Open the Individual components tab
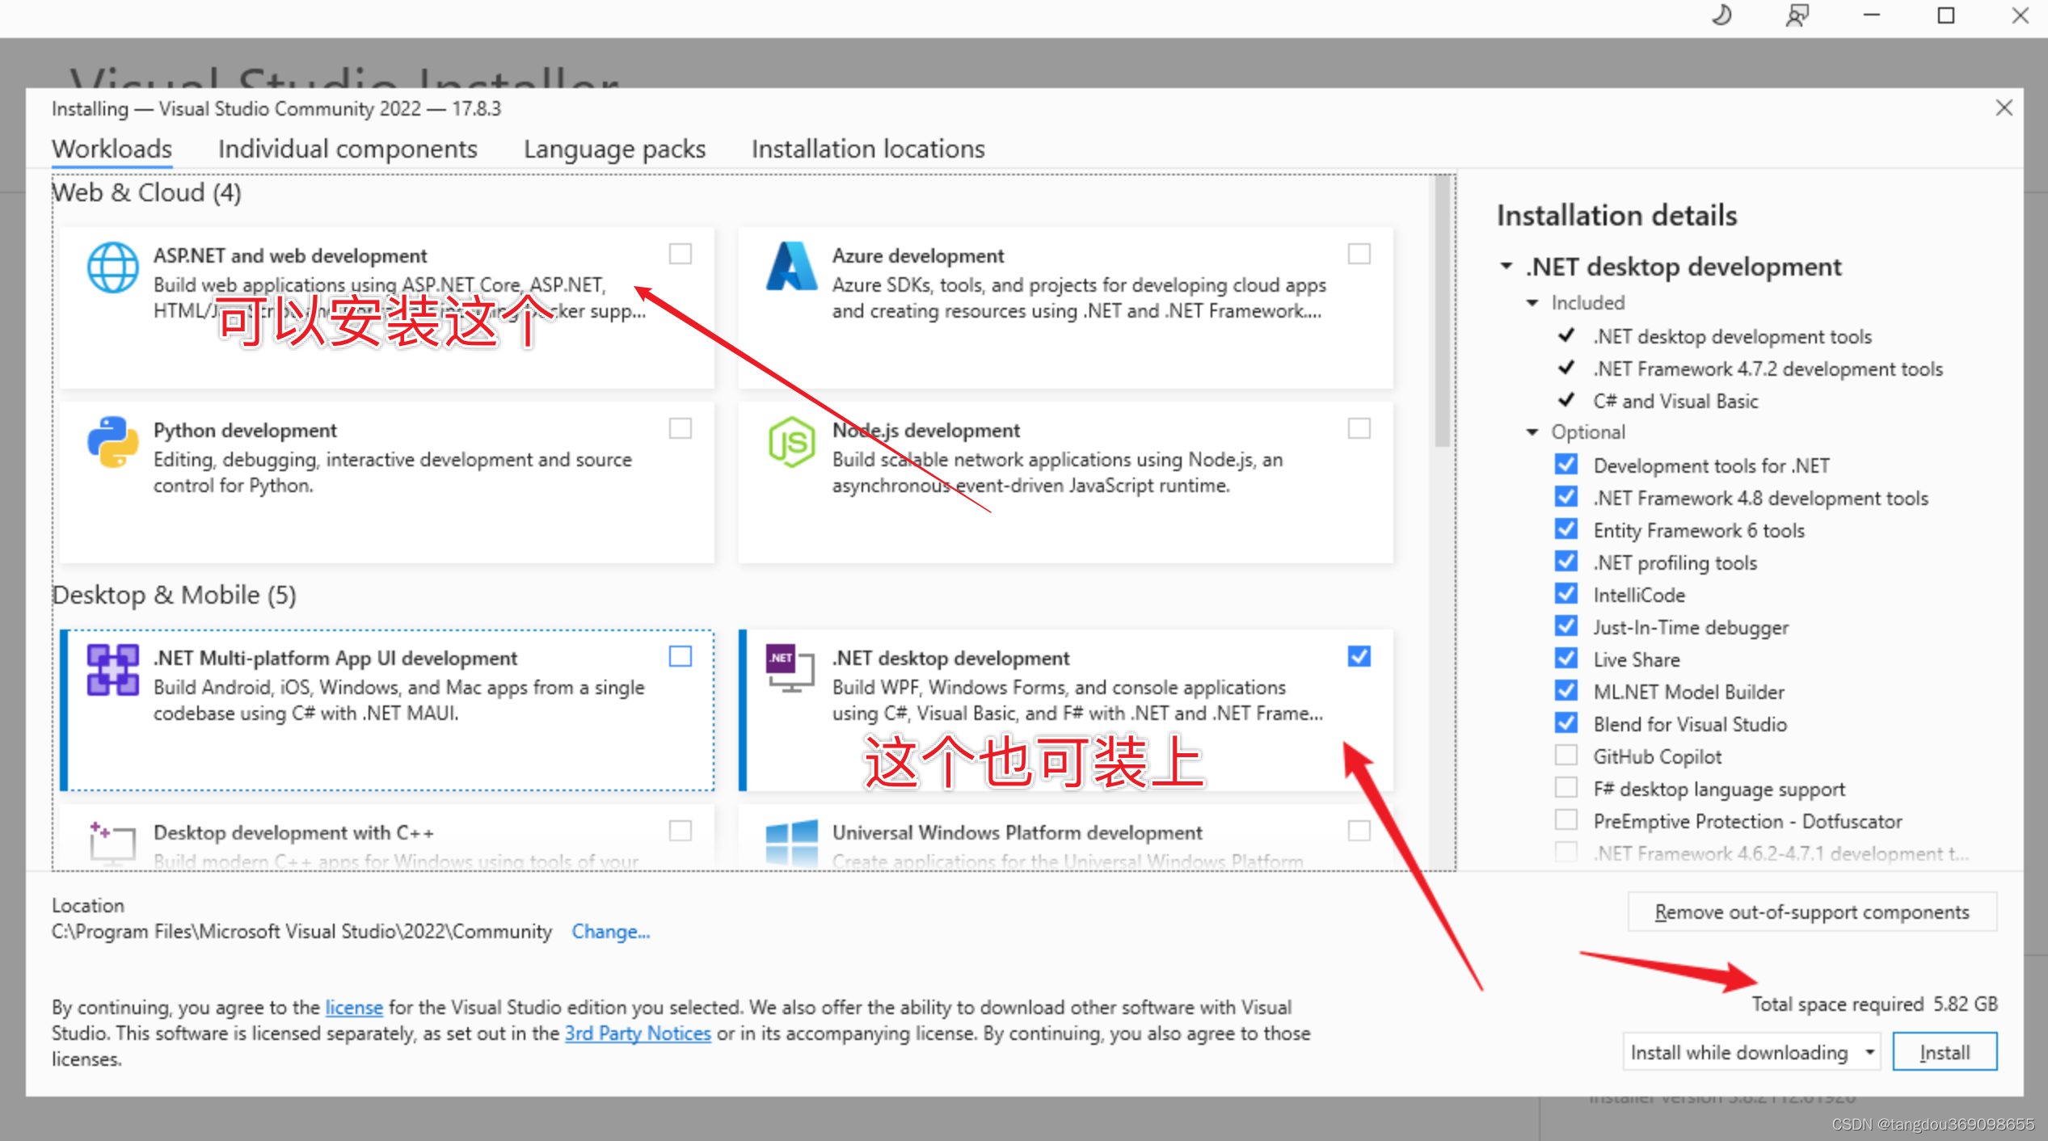Image resolution: width=2048 pixels, height=1141 pixels. (x=348, y=149)
